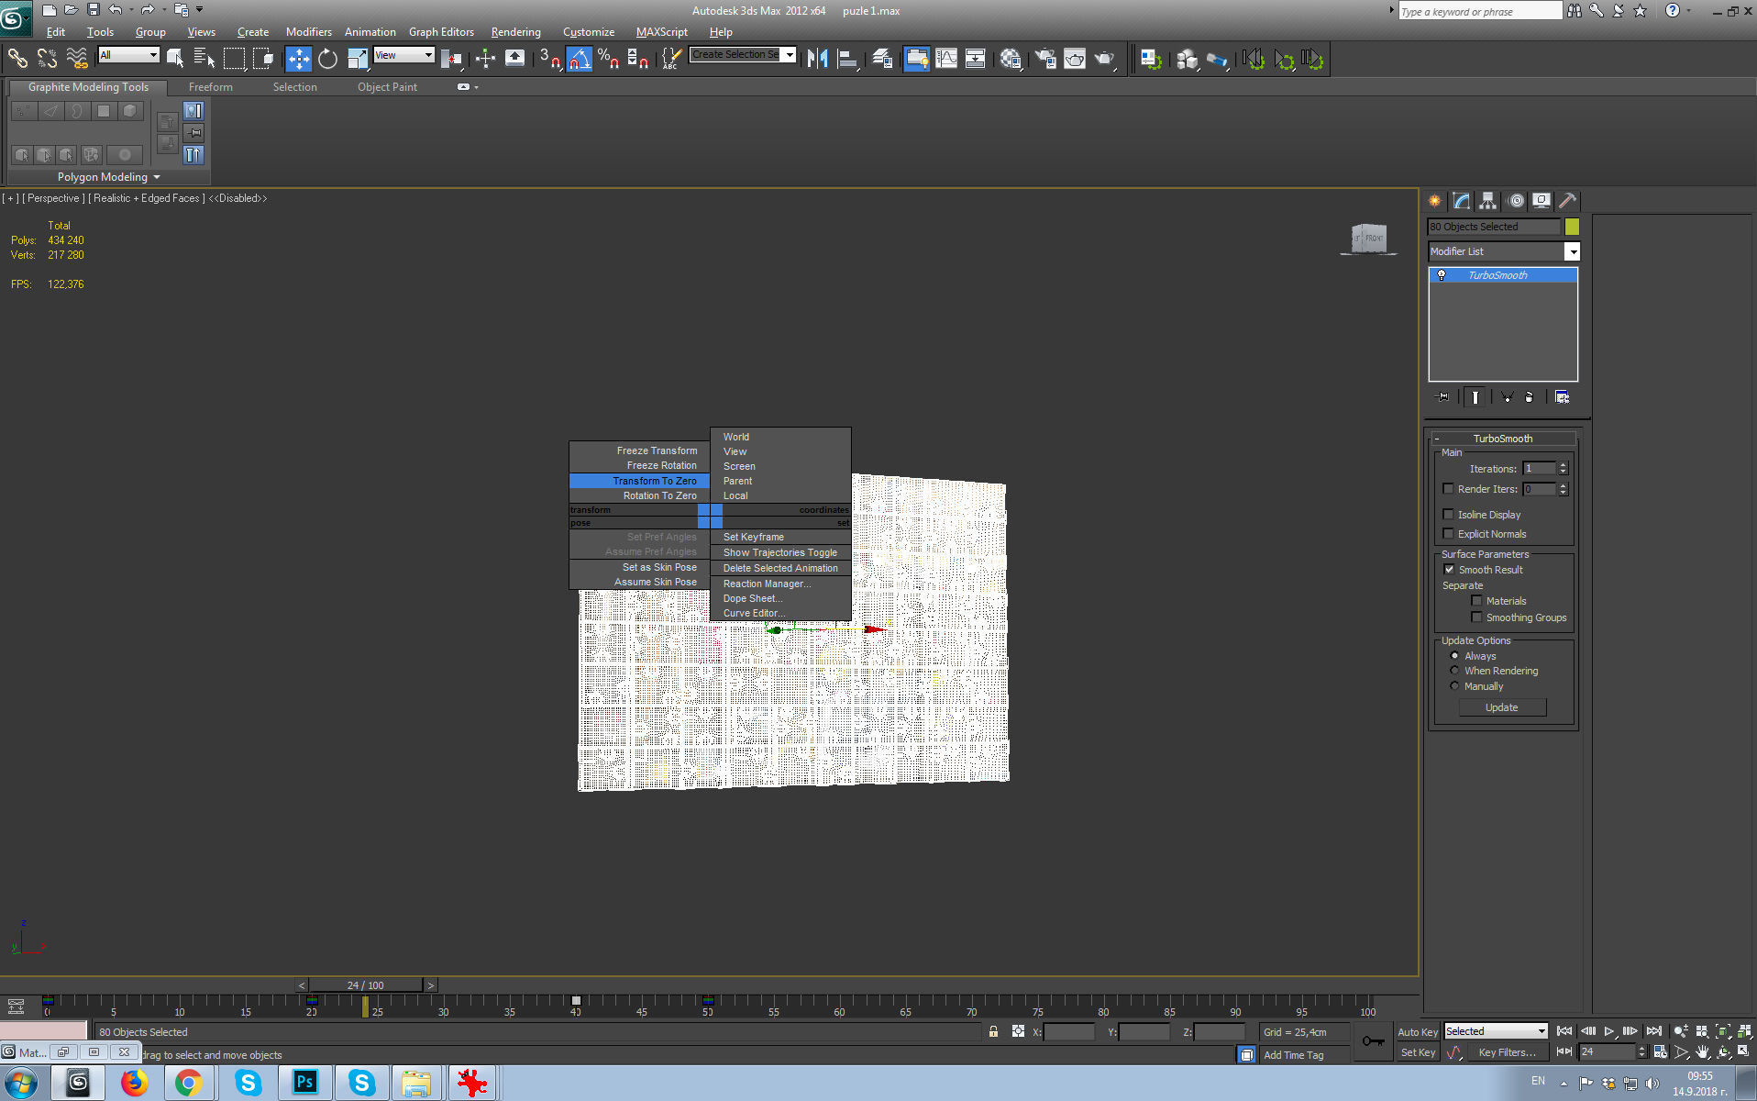Toggle the Percent Snap tool
This screenshot has height=1101, width=1757.
click(608, 59)
